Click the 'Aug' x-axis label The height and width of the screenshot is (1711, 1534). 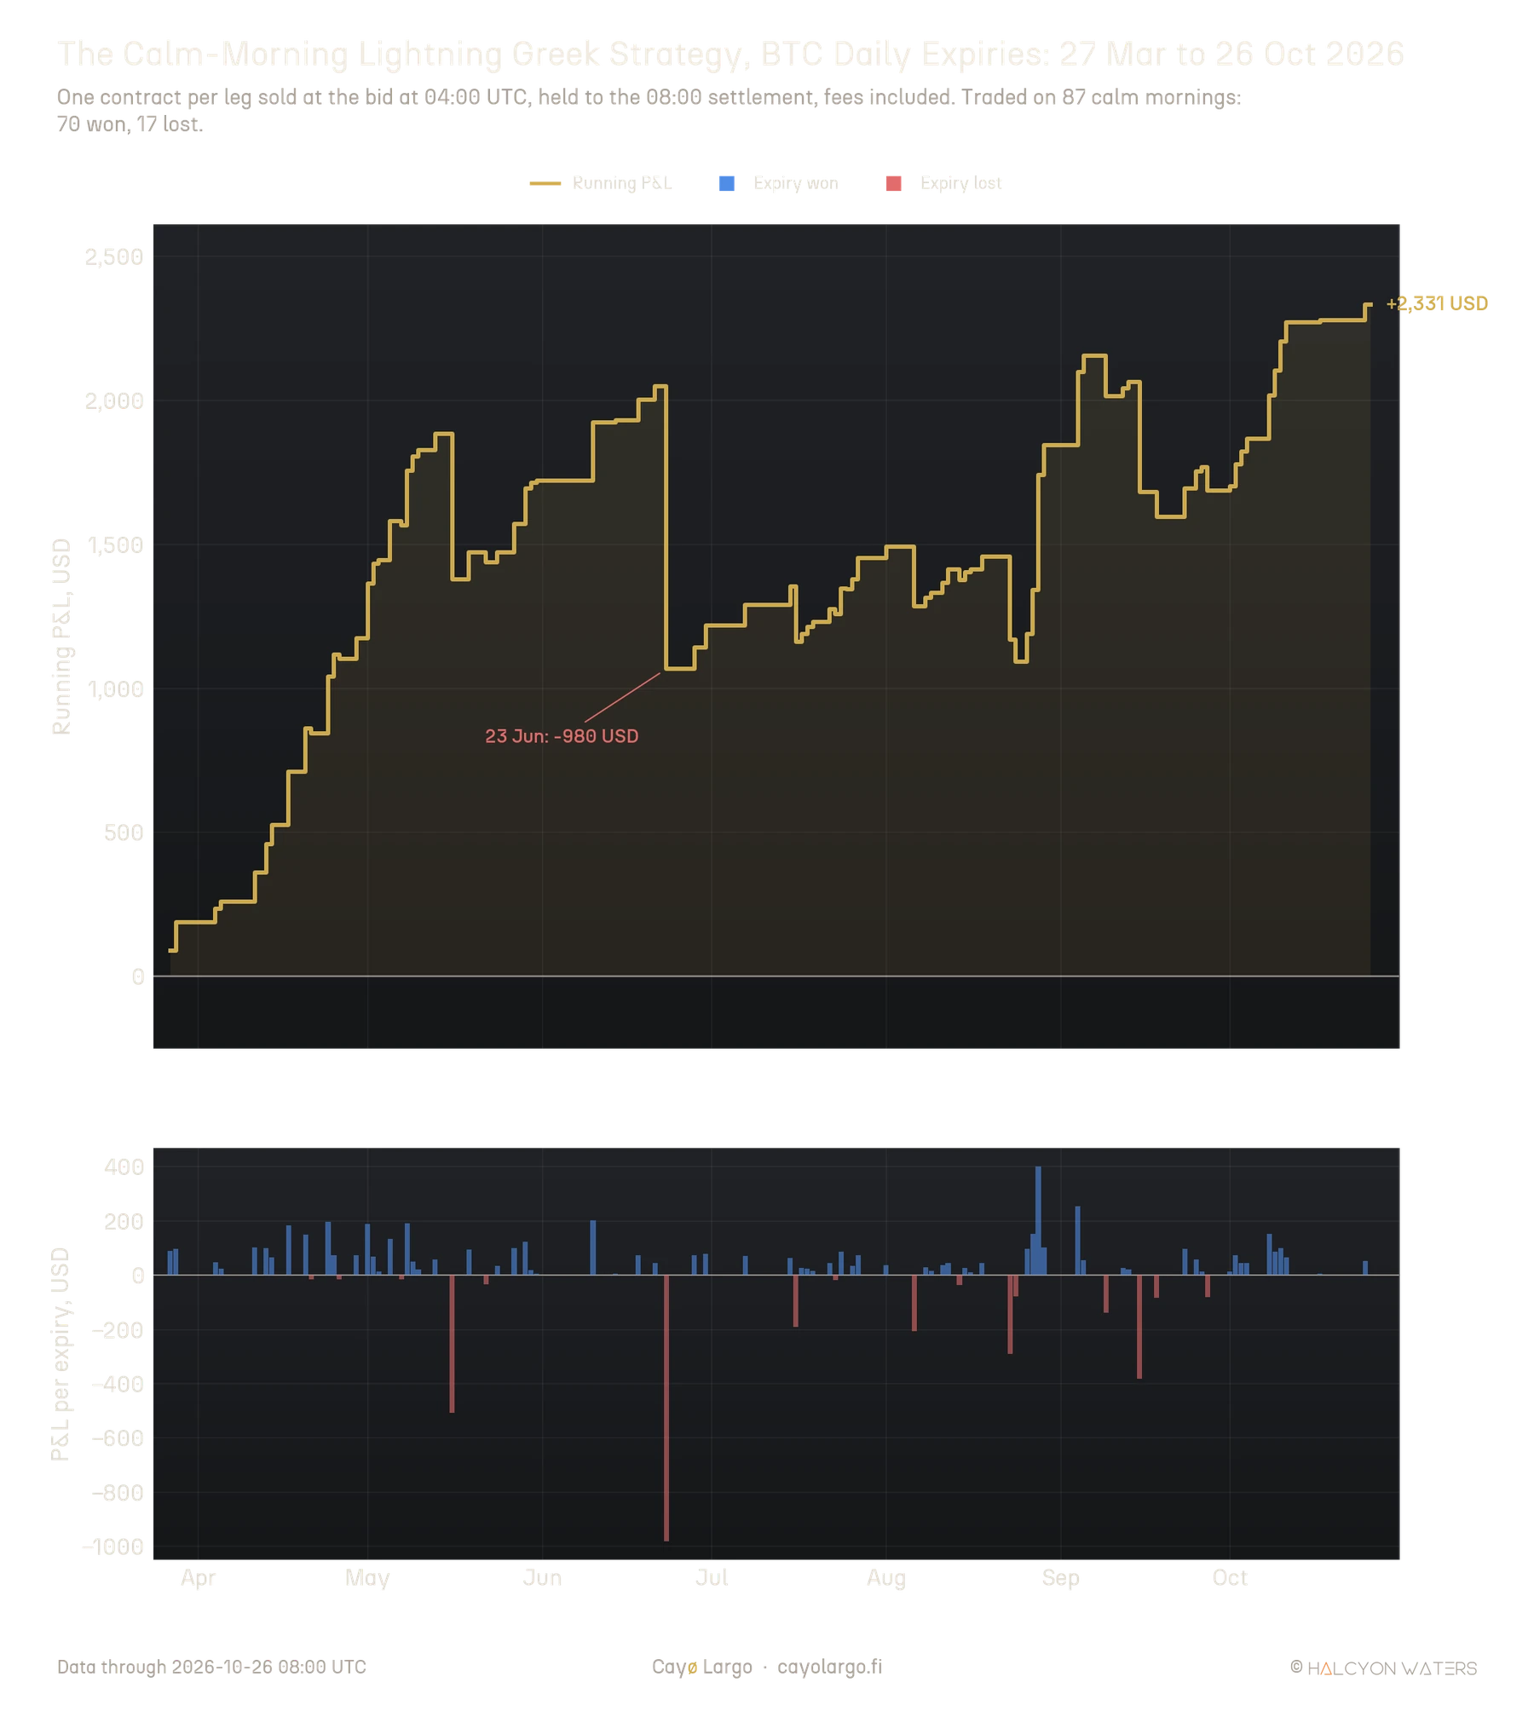(886, 1578)
